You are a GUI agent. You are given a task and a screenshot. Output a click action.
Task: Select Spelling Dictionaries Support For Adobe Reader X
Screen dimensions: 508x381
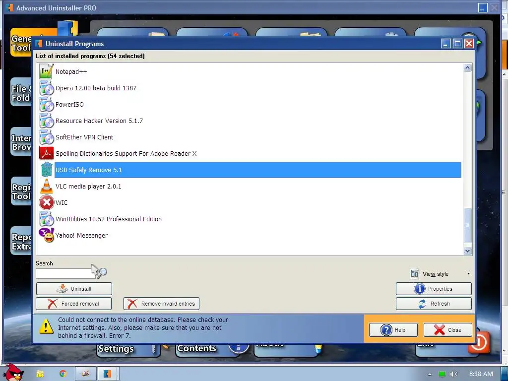point(126,154)
